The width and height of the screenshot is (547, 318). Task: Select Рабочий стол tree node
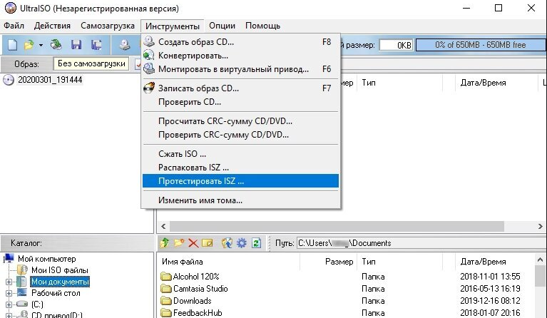56,293
